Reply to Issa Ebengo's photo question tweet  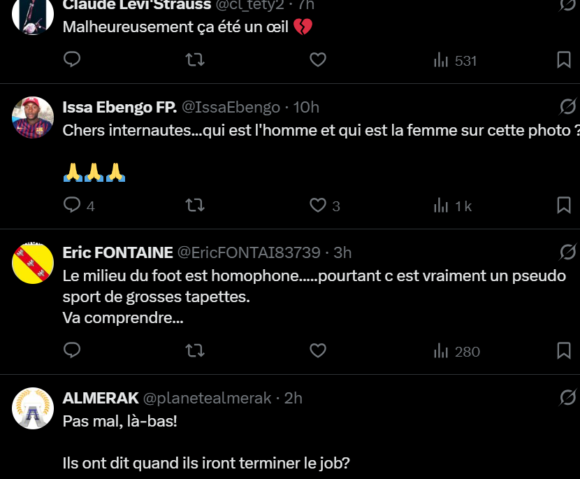tap(73, 206)
